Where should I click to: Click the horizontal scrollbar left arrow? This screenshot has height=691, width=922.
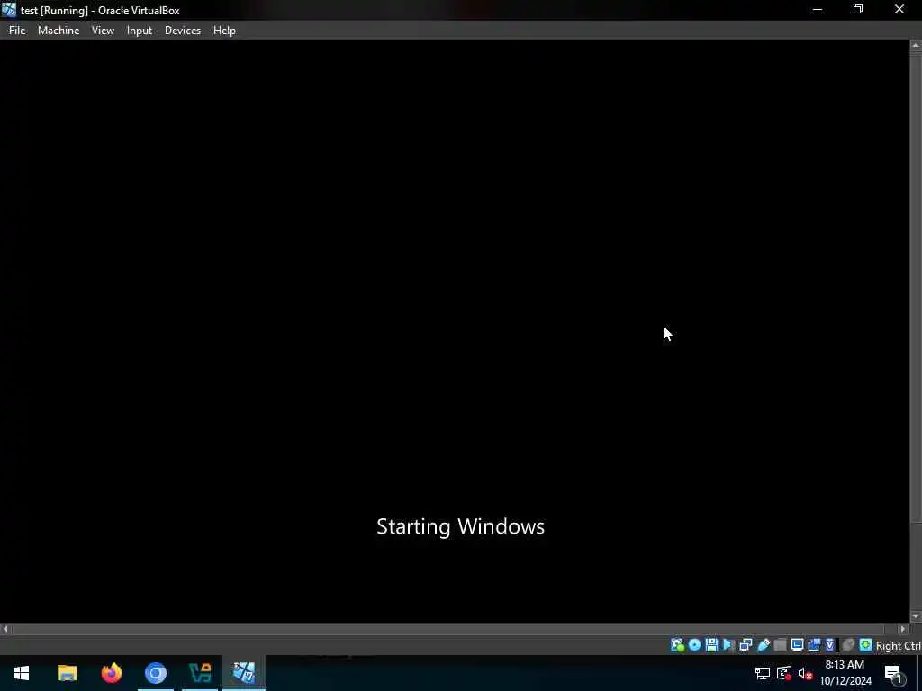point(5,629)
